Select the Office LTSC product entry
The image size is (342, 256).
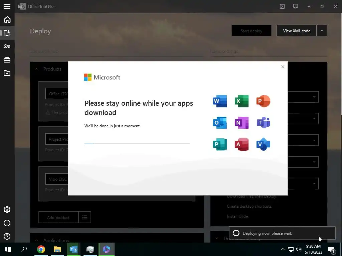57,94
